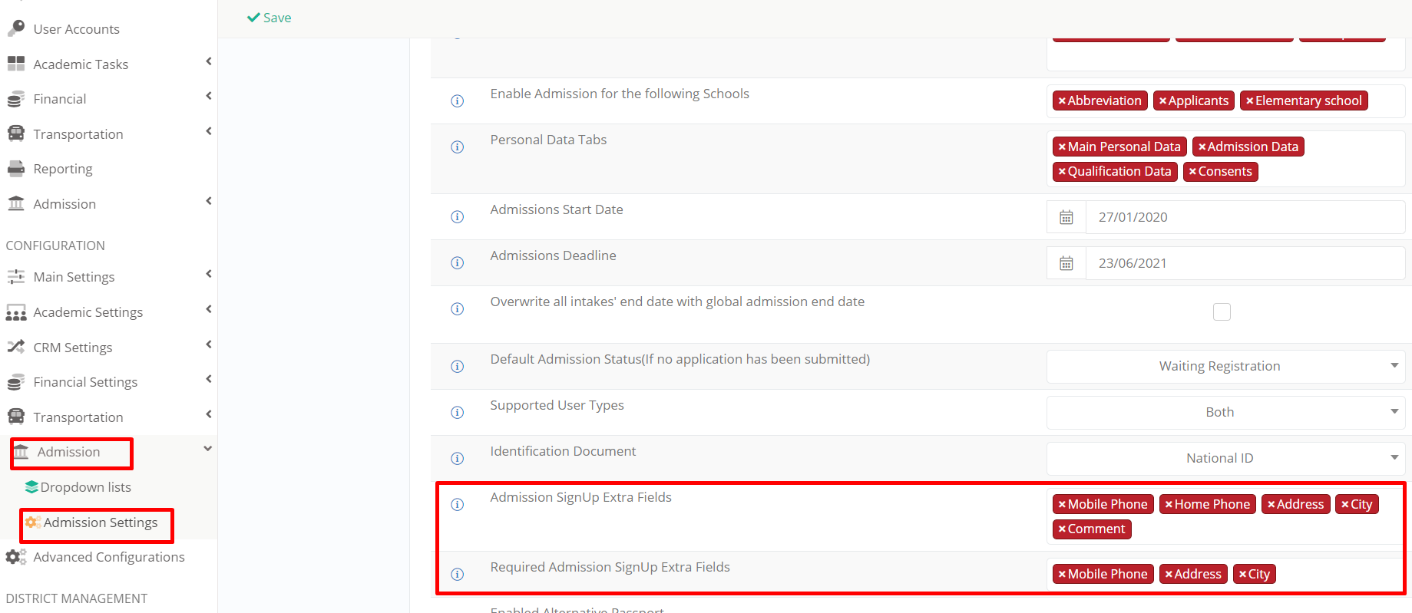Click the Save checkmark button
Image resolution: width=1412 pixels, height=613 pixels.
coord(269,18)
